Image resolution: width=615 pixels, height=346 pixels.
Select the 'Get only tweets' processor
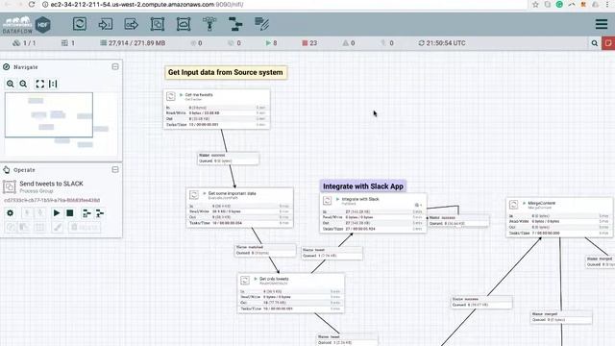click(x=290, y=293)
